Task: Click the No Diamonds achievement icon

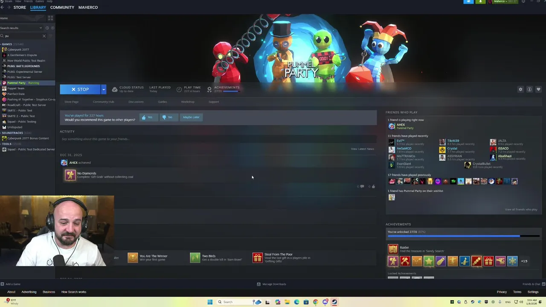Action: [70, 175]
